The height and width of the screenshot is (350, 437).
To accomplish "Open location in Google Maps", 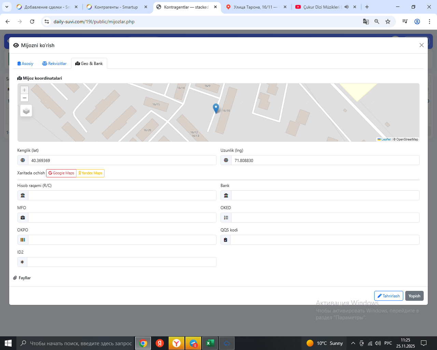I will 61,173.
